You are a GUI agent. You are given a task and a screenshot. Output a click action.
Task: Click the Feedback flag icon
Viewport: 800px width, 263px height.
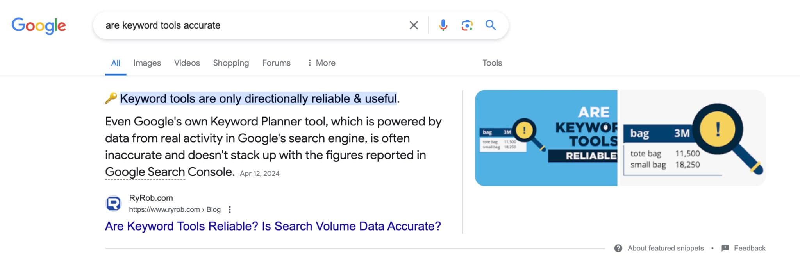[x=725, y=248]
